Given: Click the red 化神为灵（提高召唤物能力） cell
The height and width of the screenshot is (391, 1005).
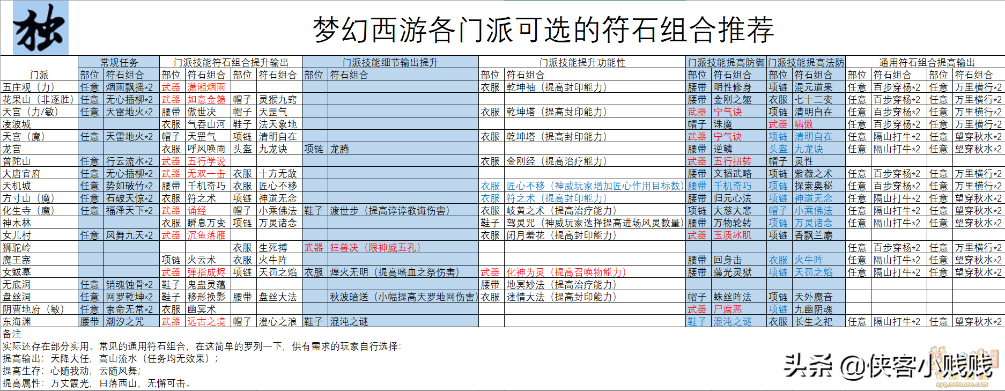Looking at the screenshot, I should [x=595, y=272].
